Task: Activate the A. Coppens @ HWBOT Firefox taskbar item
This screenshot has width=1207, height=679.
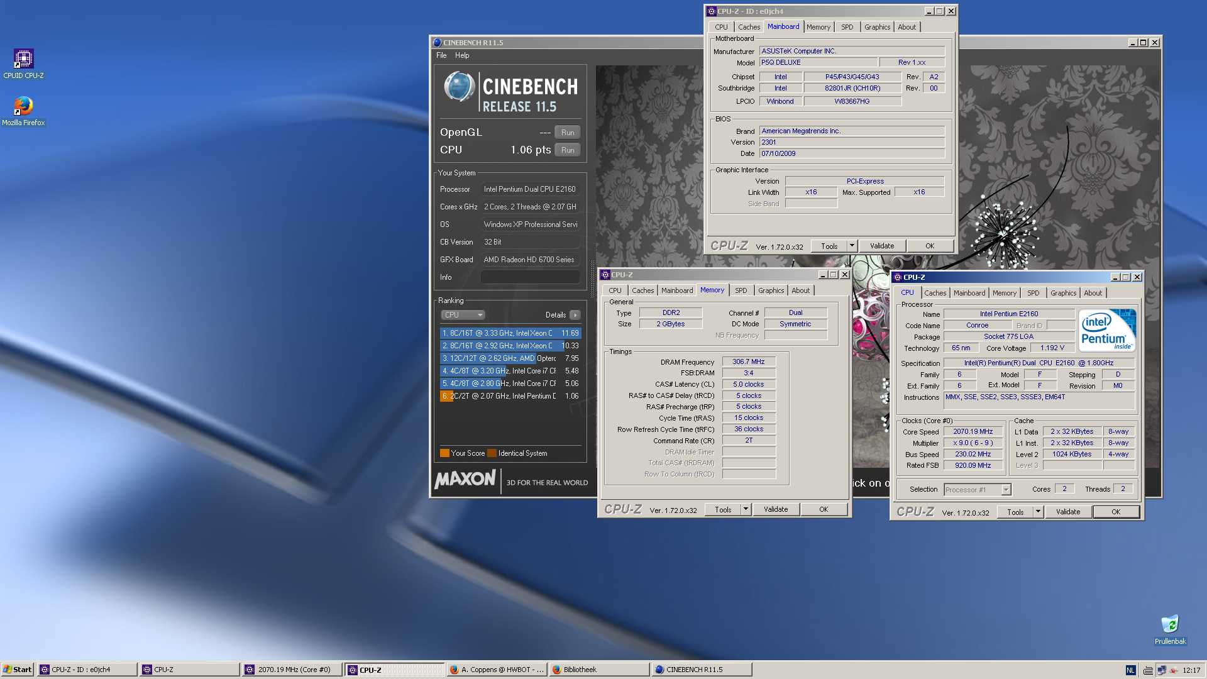Action: point(497,670)
